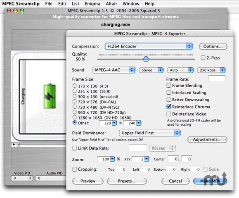Open the Video PID stepper arrows
Screen dimensions: 239x198
tap(30, 178)
